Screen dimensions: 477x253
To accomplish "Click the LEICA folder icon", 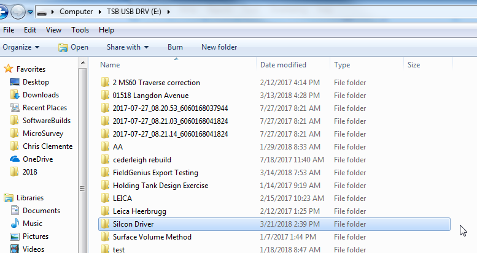I will pos(104,198).
